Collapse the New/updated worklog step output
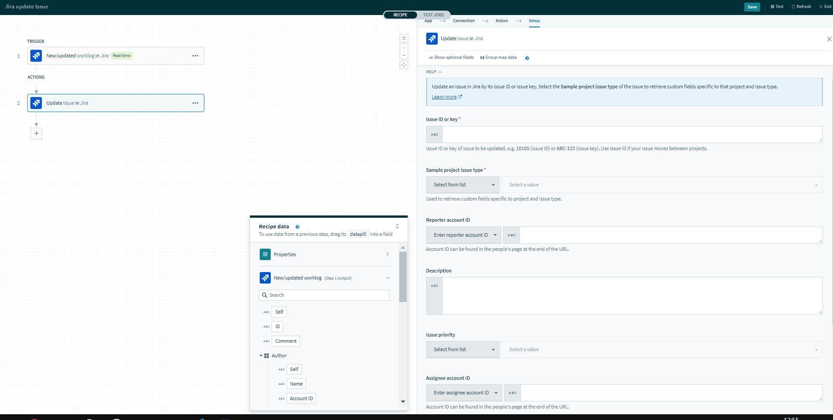Viewport: 833px width, 420px height. 387,278
